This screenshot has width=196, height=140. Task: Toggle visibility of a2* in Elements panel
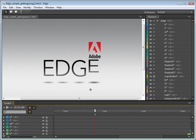point(151,32)
